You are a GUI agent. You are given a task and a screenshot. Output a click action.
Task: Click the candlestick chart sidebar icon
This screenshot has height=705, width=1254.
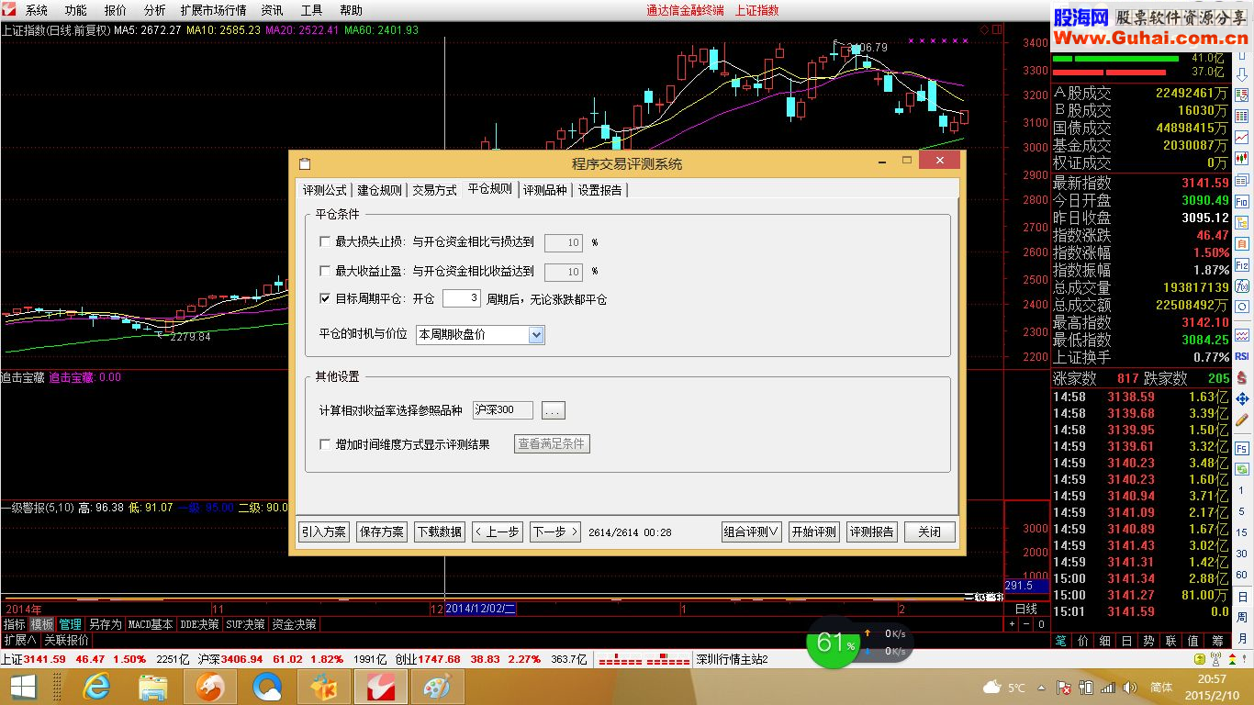point(1241,158)
